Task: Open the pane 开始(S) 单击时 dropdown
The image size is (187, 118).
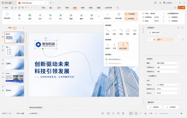Action: click(x=167, y=85)
